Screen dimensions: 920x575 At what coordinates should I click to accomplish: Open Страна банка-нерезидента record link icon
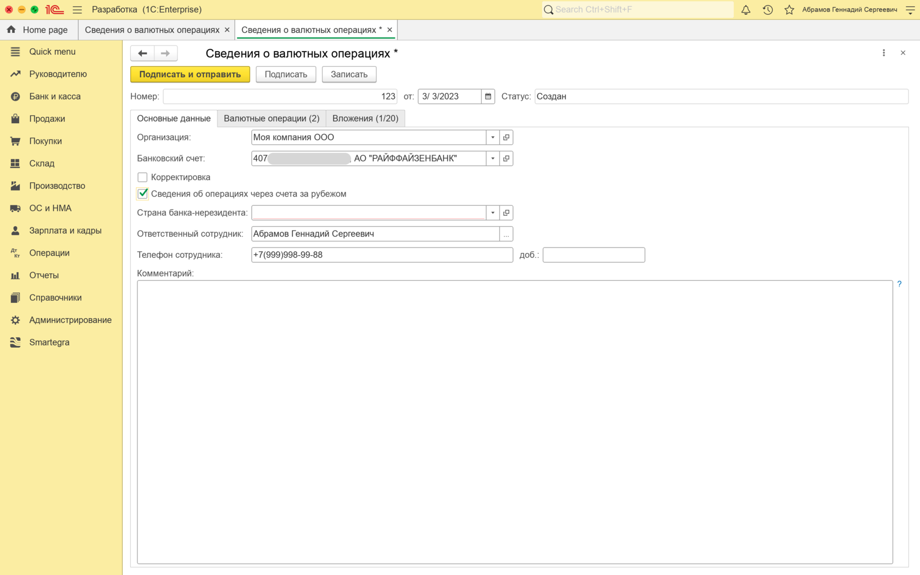(507, 212)
